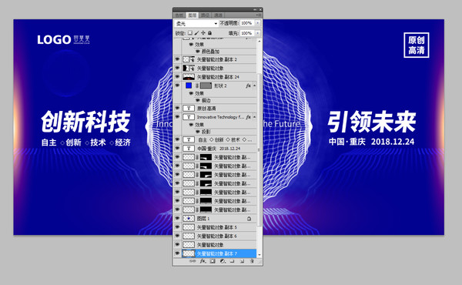This screenshot has height=285, width=462.
Task: Click fx icon on Innovative Technology layer
Action: pyautogui.click(x=248, y=117)
